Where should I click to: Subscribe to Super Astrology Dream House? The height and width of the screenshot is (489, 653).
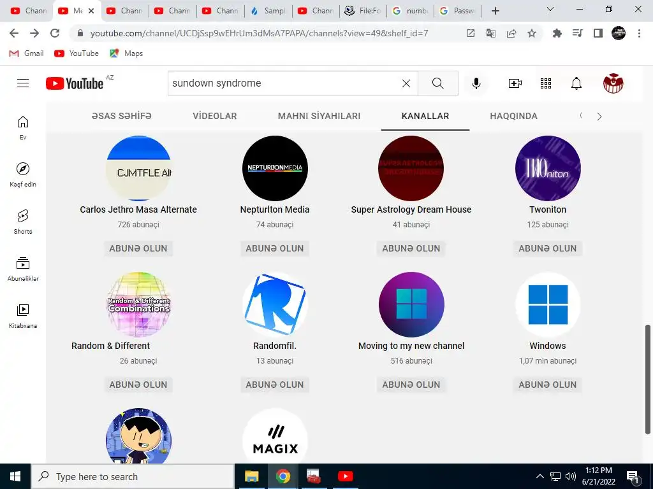411,248
